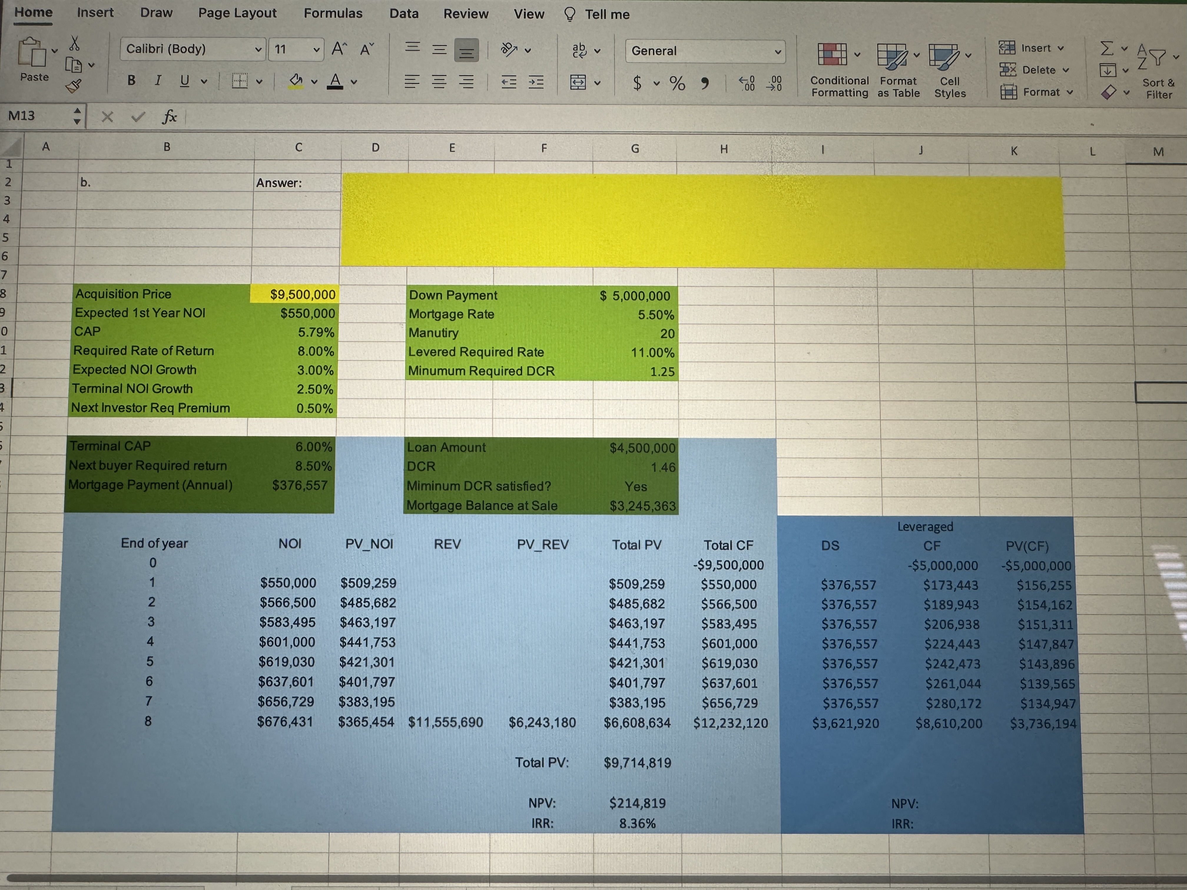1187x890 pixels.
Task: Open the Page Layout tab
Action: pyautogui.click(x=237, y=13)
